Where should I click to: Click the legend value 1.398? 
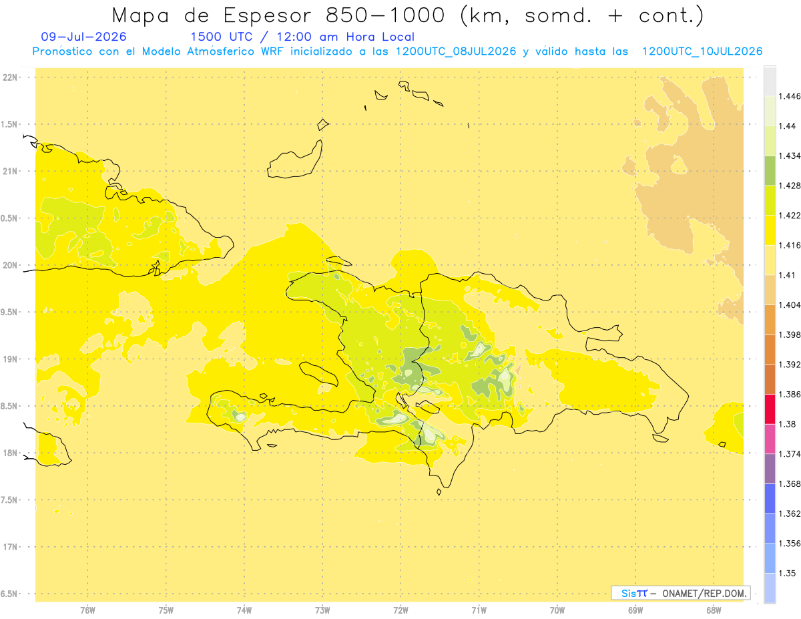coord(789,335)
